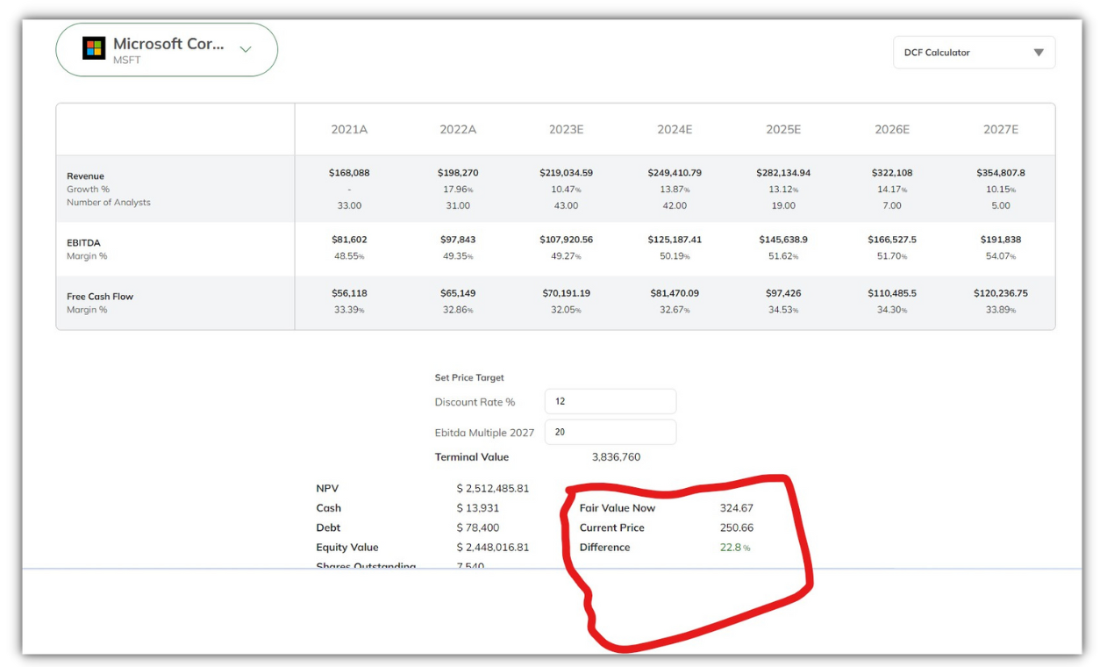This screenshot has width=1114, height=667.
Task: Click free cash flow value $70,191.19
Action: [x=567, y=293]
